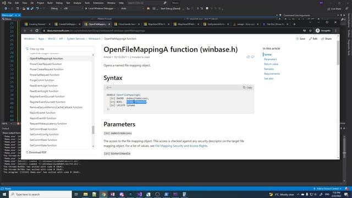Jump to Requirements in article outline

pyautogui.click(x=272, y=74)
